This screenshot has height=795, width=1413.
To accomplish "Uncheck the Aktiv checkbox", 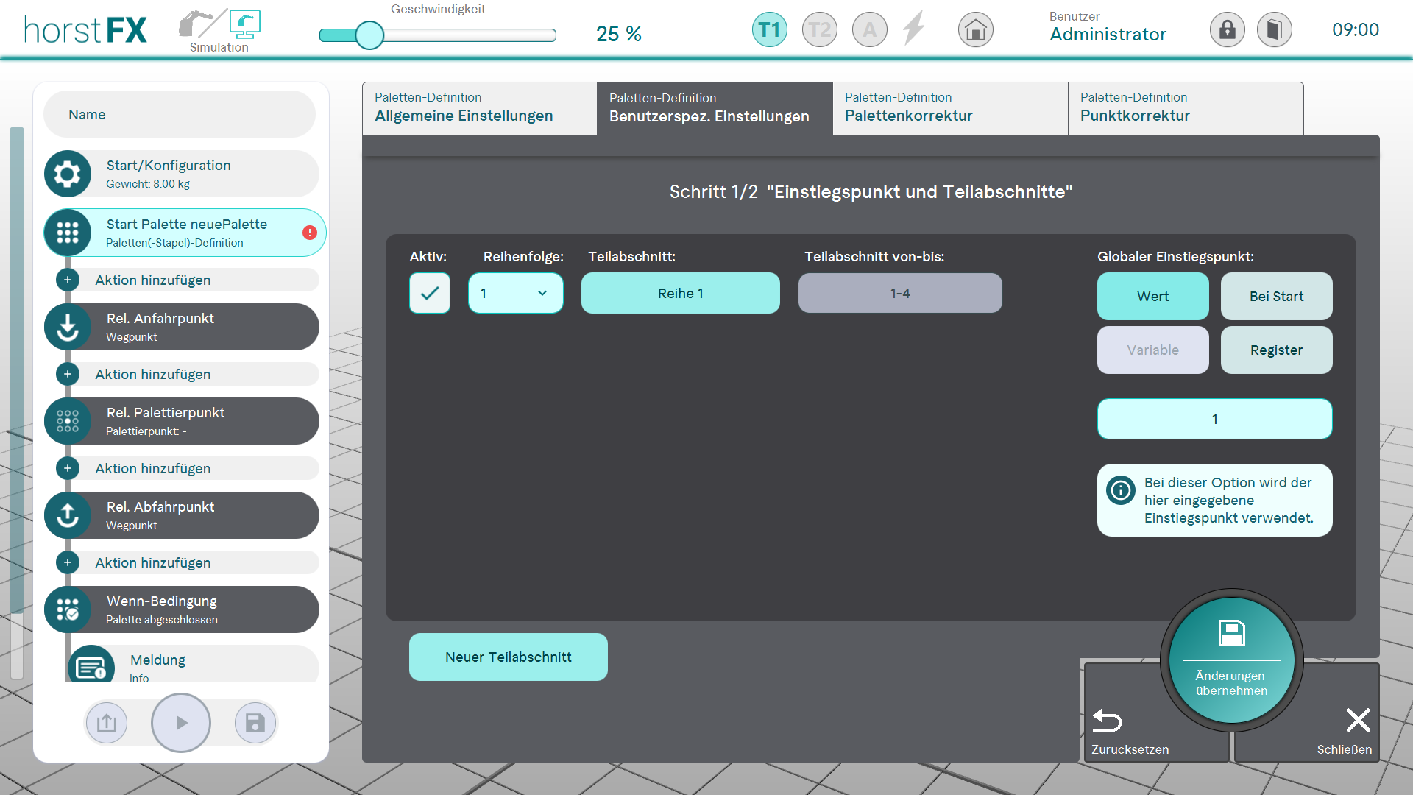I will tap(430, 293).
